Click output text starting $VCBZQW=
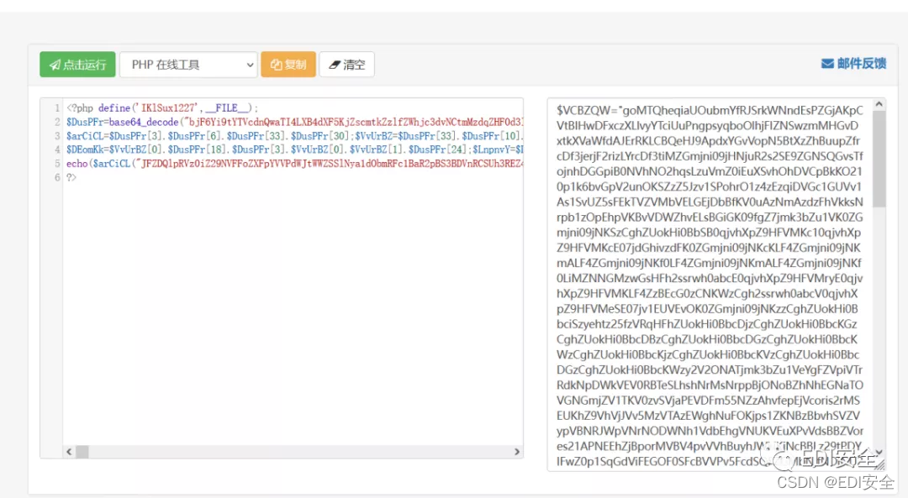 (710, 111)
